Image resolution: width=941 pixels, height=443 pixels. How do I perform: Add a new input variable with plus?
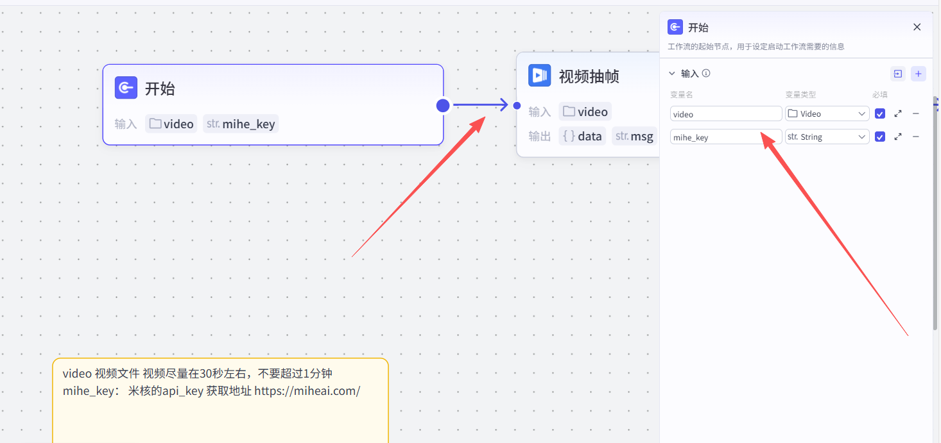pyautogui.click(x=919, y=74)
